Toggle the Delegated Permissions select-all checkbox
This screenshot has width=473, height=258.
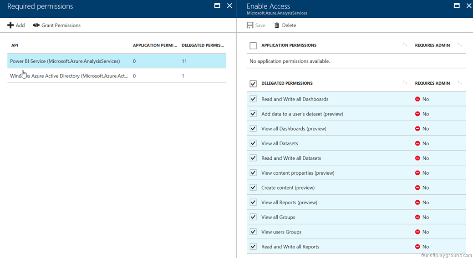[253, 83]
